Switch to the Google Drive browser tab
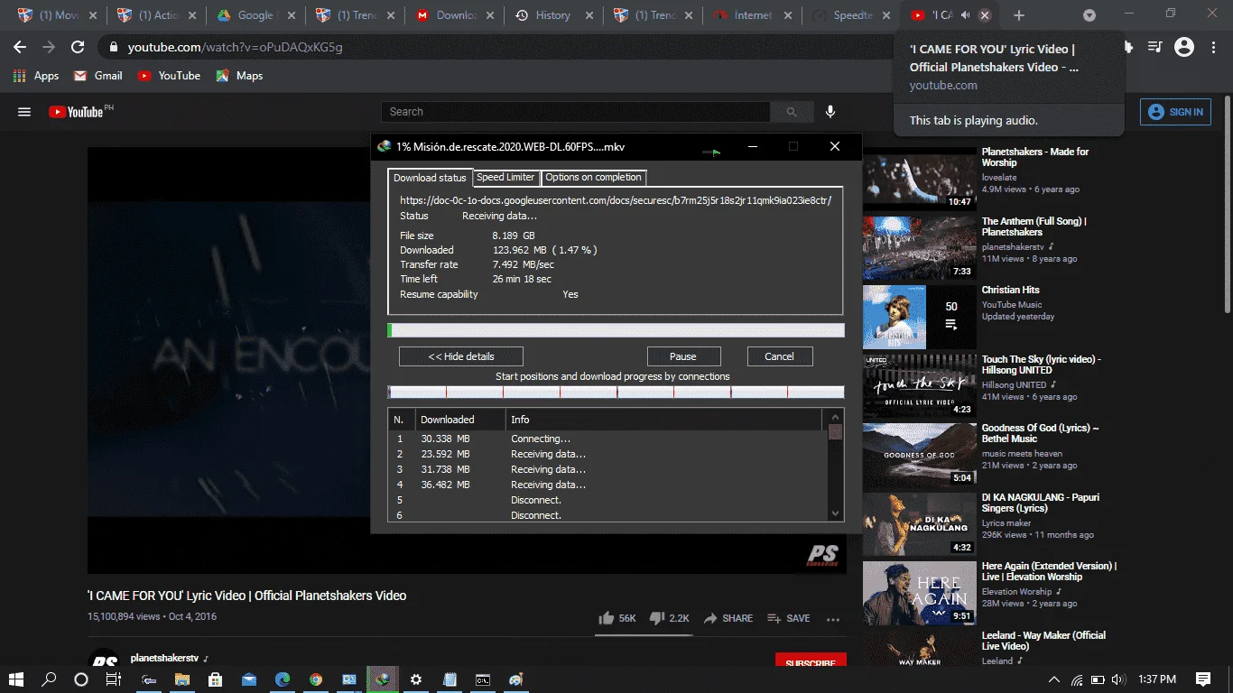1233x693 pixels. coord(255,15)
